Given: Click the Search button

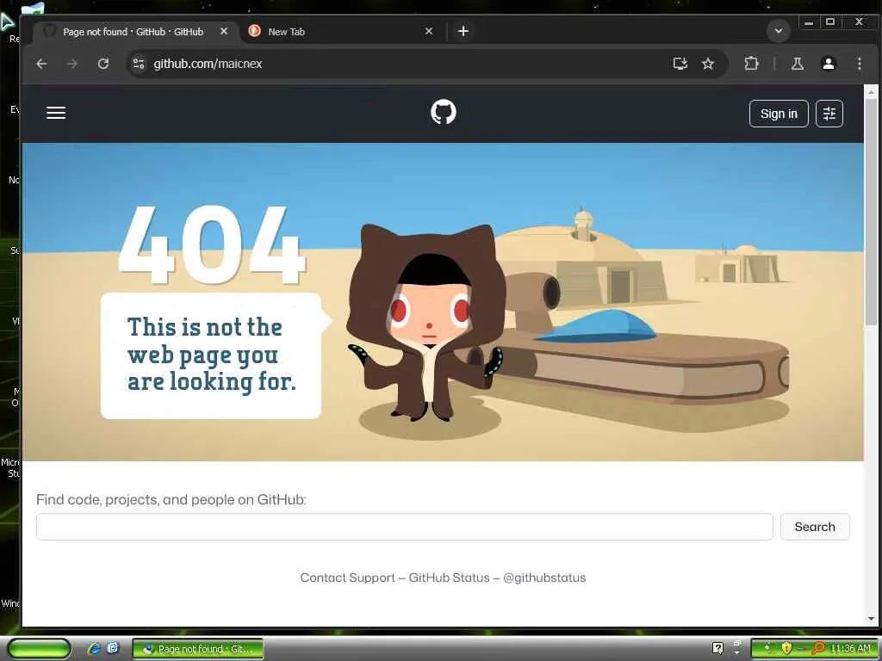Looking at the screenshot, I should [815, 527].
